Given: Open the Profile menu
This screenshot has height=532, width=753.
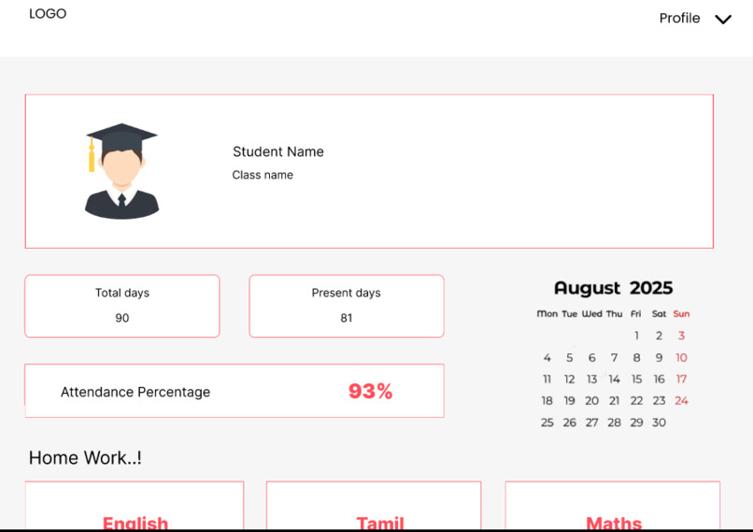Looking at the screenshot, I should [x=679, y=19].
